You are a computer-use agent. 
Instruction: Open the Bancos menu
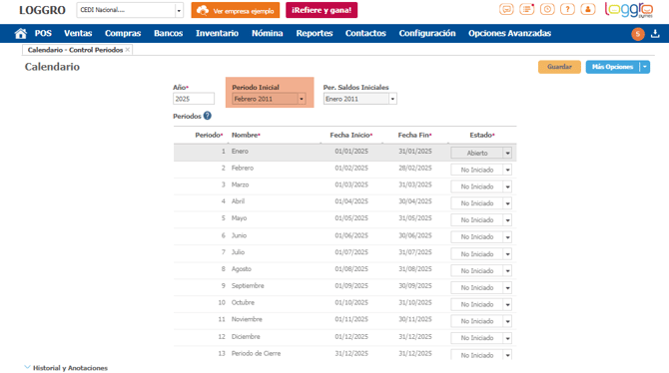point(168,33)
